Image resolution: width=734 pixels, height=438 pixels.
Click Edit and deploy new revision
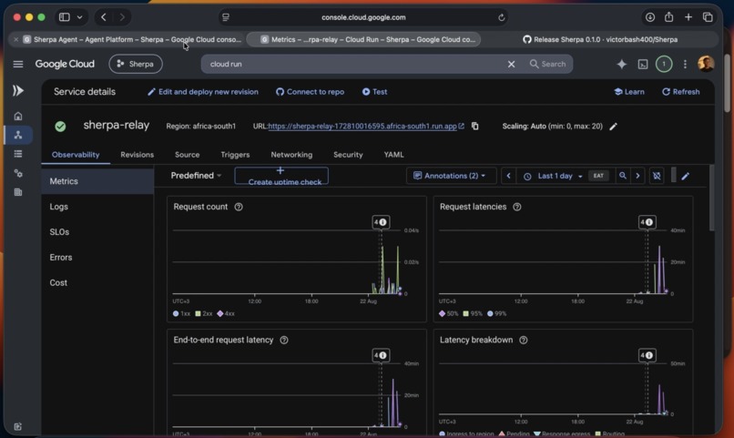(203, 92)
